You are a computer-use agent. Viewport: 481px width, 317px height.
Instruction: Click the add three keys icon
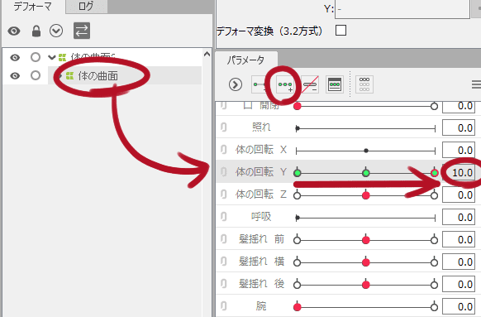tap(285, 84)
